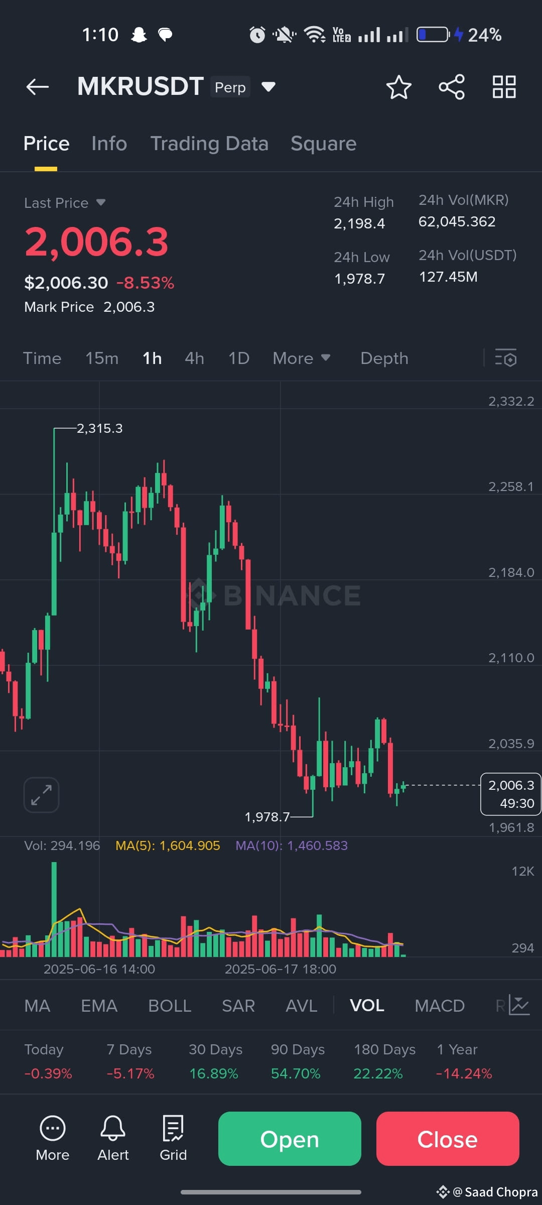Tap the 90 Days 54.70% performance
The height and width of the screenshot is (1205, 542).
298,1061
